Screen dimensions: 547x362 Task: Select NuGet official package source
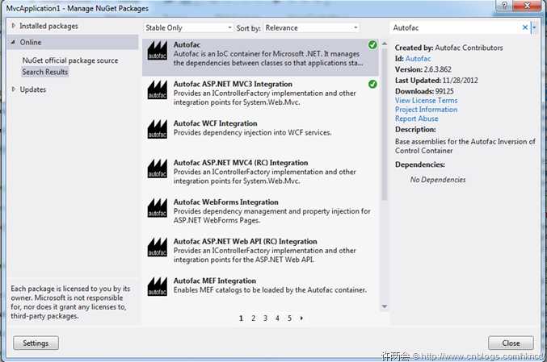point(70,60)
